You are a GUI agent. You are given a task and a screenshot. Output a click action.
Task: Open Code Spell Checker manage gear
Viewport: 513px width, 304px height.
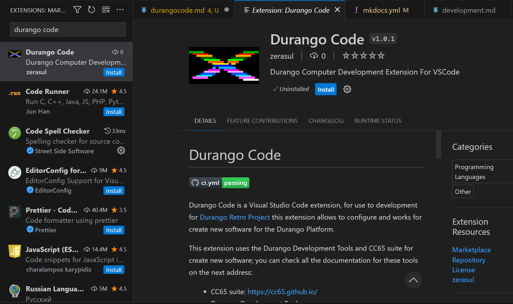point(121,150)
